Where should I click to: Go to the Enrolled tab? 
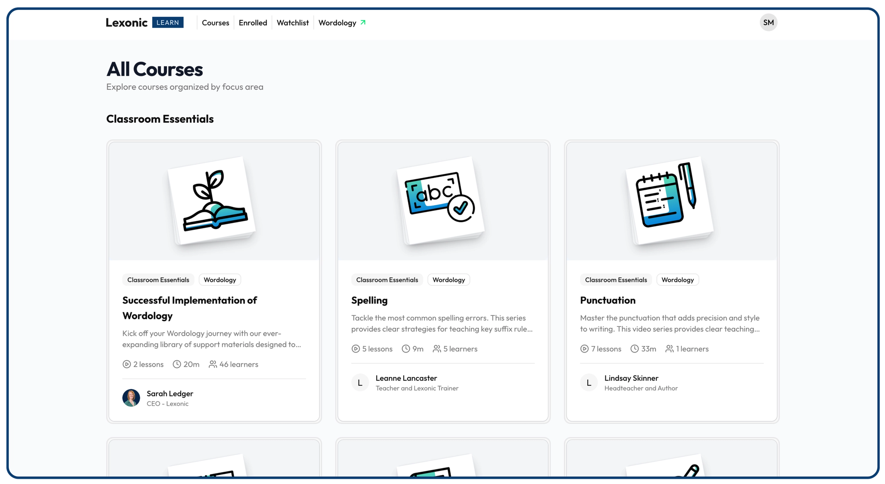(253, 23)
